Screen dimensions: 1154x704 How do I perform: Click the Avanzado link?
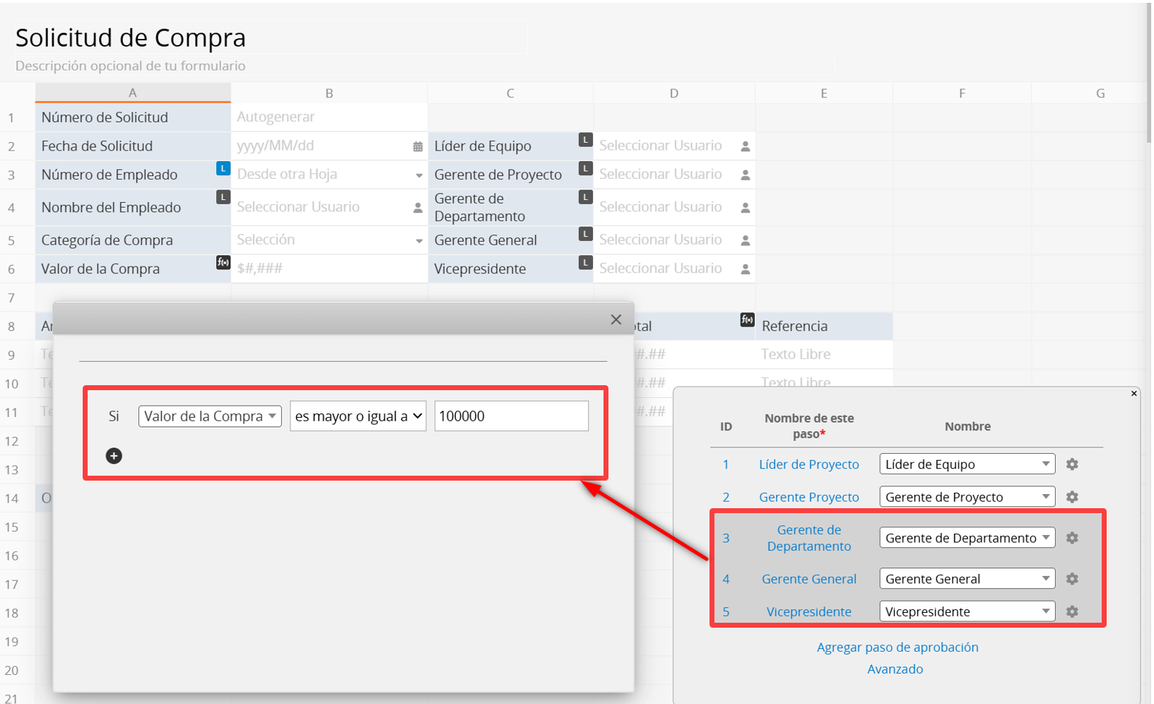[x=895, y=669]
